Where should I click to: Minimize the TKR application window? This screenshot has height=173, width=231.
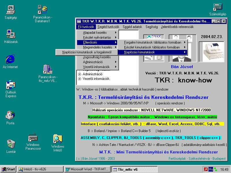214,21
